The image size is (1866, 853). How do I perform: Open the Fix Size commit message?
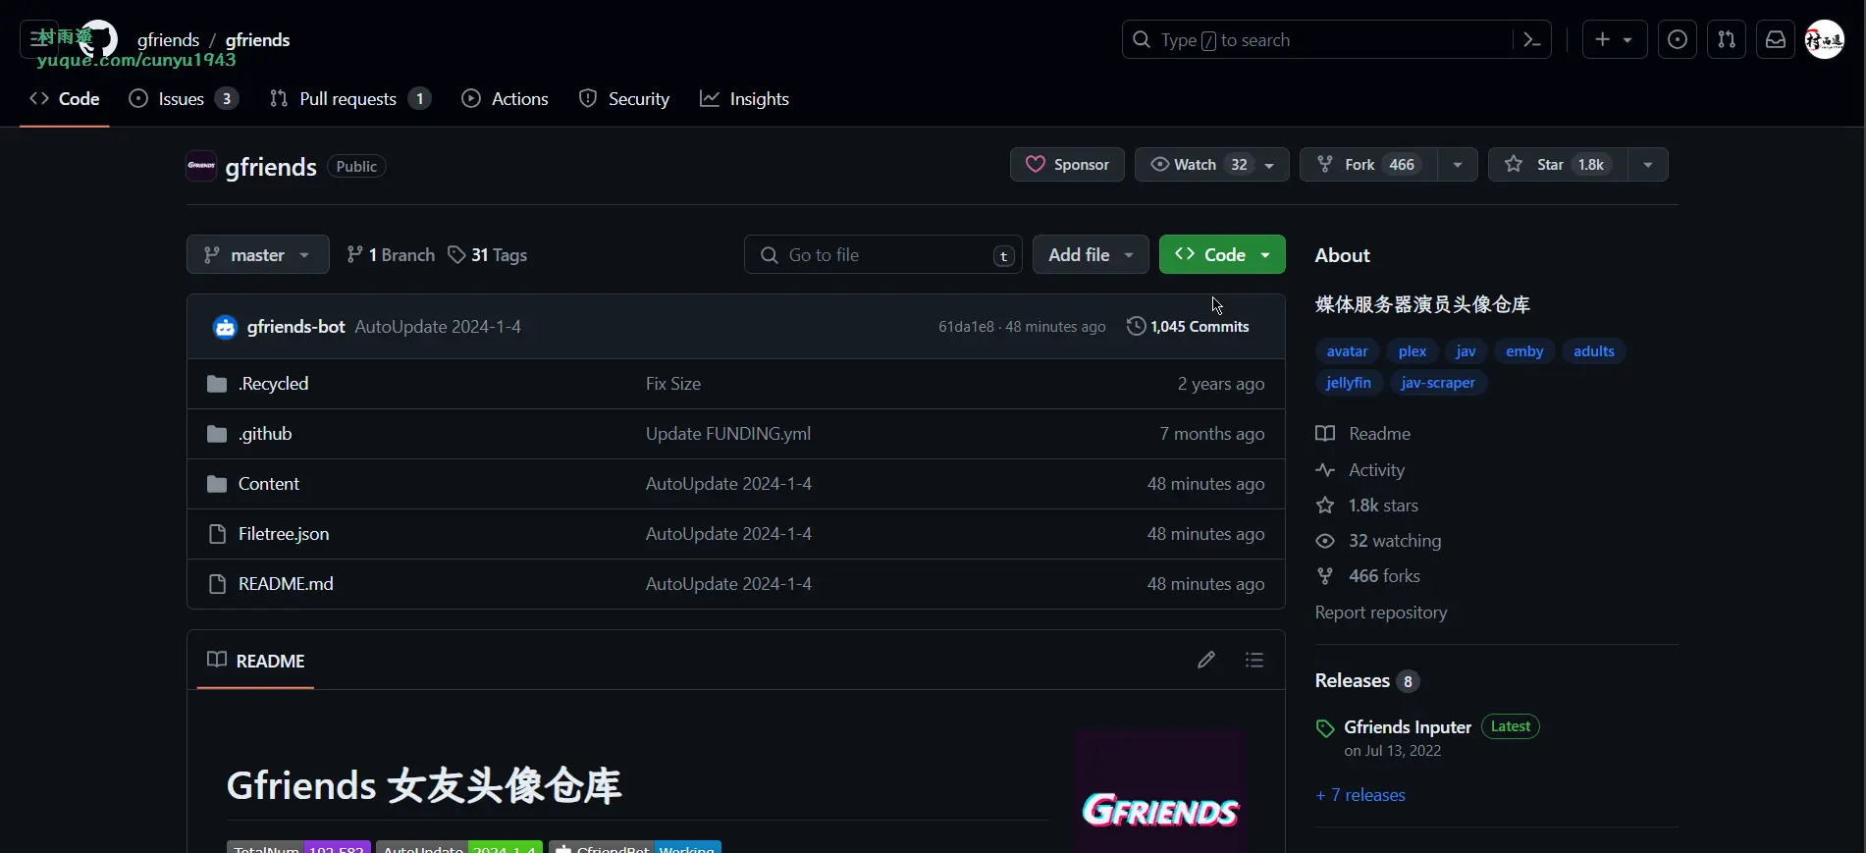(673, 384)
